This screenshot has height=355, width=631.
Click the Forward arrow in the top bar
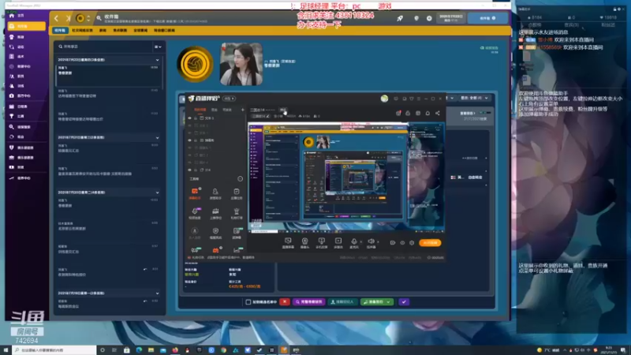click(68, 18)
